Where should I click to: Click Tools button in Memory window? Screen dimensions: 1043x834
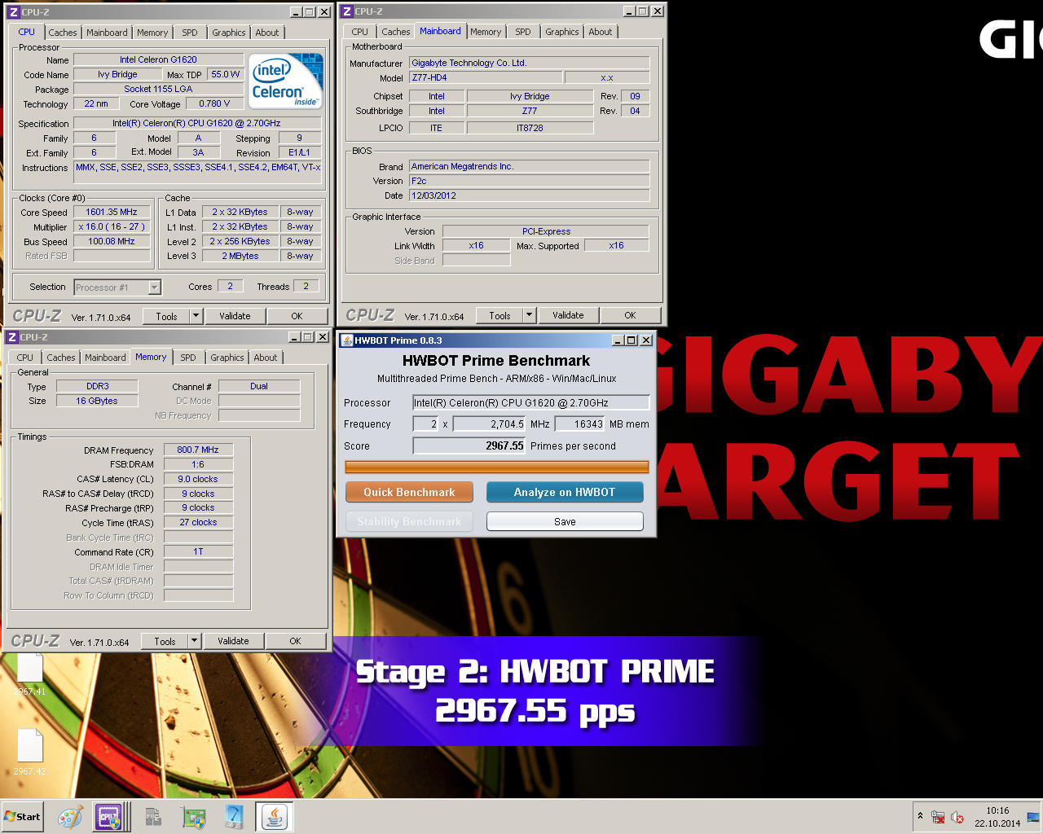click(165, 641)
